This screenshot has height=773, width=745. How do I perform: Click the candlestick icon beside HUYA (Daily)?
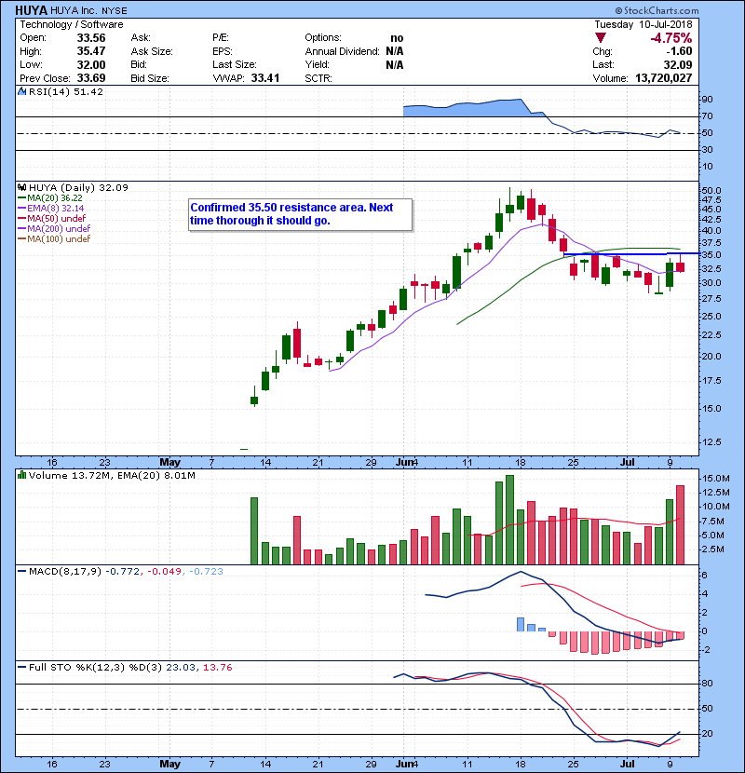click(x=21, y=187)
